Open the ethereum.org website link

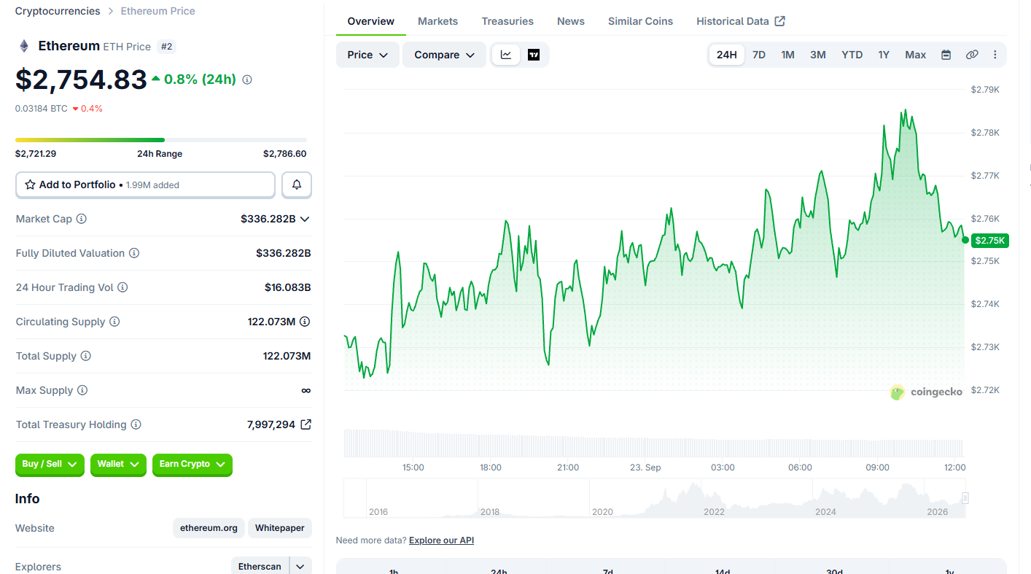209,528
